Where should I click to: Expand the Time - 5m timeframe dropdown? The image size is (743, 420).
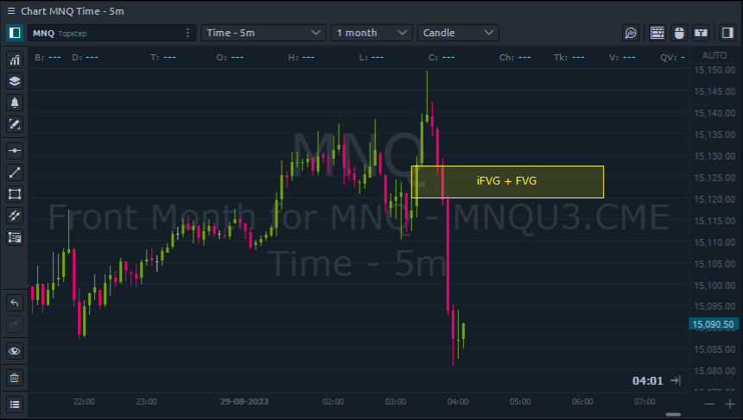point(264,33)
